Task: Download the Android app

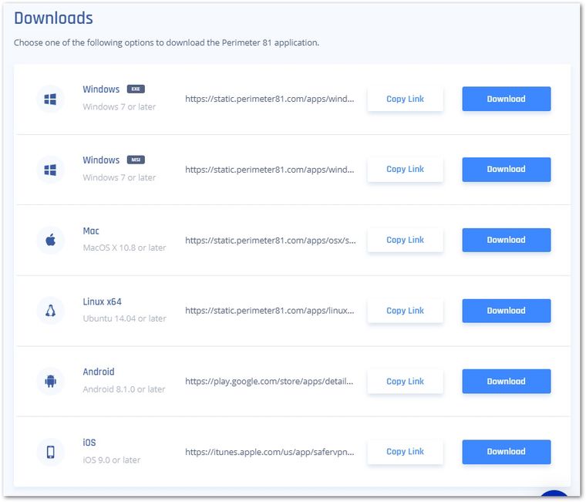Action: 506,381
